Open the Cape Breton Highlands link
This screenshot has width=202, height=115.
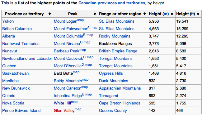point(120,103)
